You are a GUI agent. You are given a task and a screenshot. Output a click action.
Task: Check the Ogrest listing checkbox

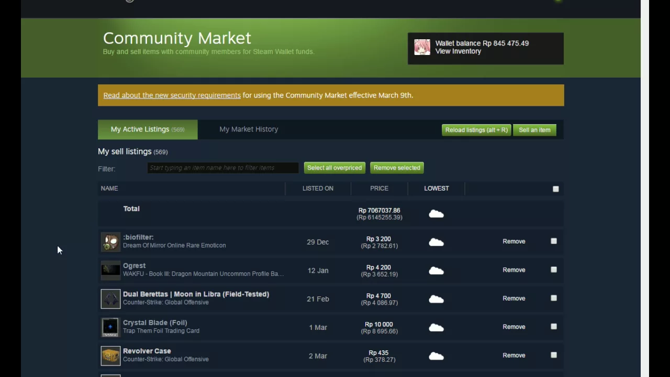click(x=554, y=270)
